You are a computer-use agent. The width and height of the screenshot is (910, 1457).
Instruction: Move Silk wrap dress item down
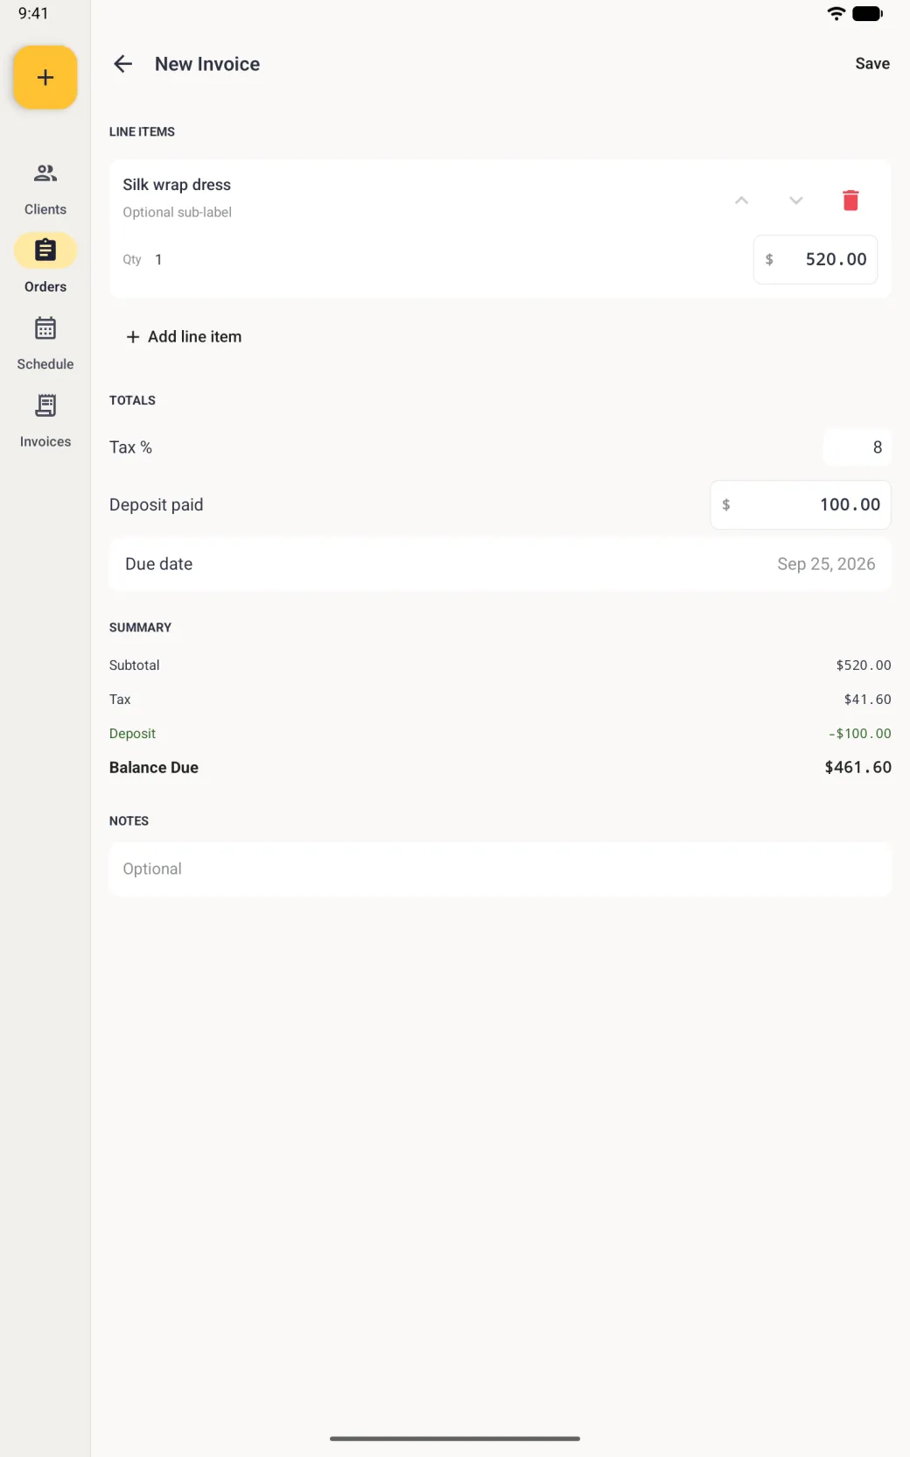click(x=796, y=201)
